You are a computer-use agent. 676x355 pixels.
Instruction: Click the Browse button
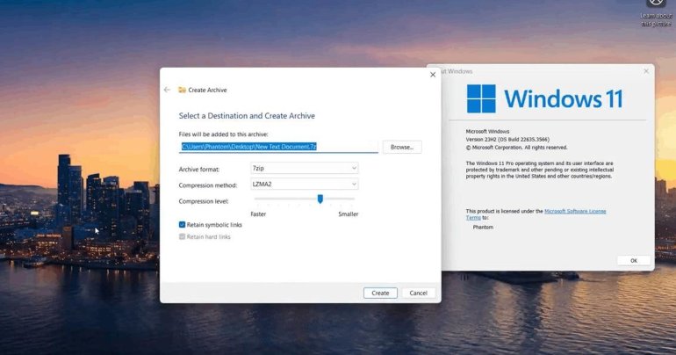click(x=401, y=147)
